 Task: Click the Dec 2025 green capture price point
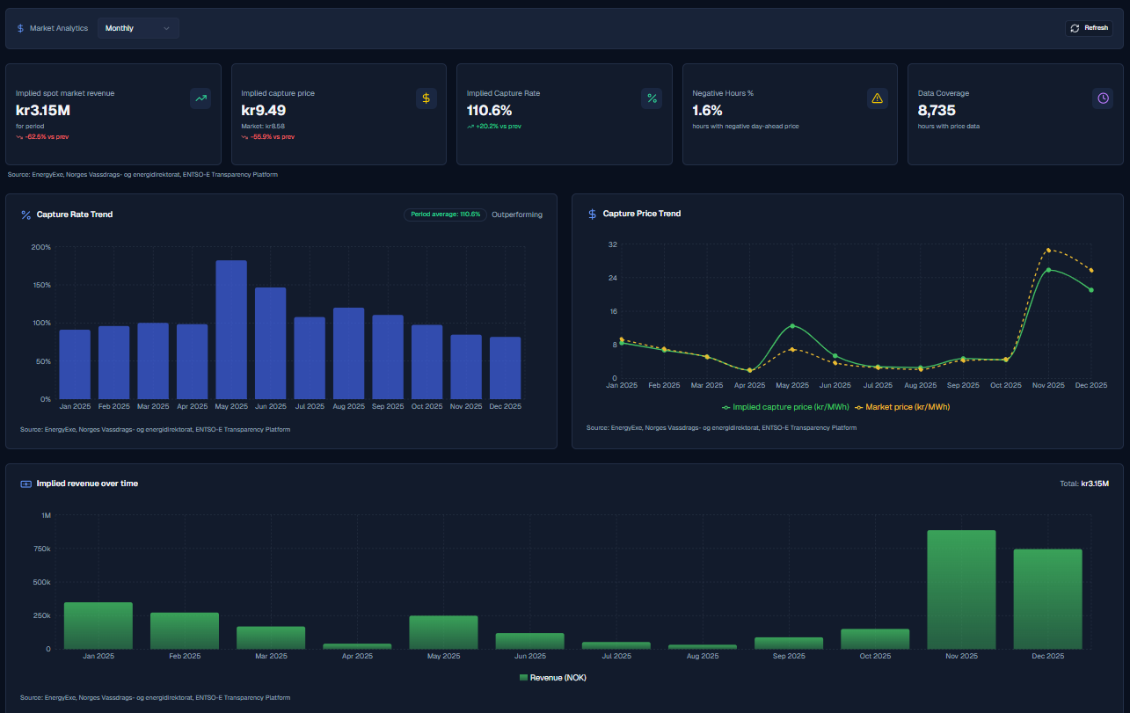tap(1091, 290)
